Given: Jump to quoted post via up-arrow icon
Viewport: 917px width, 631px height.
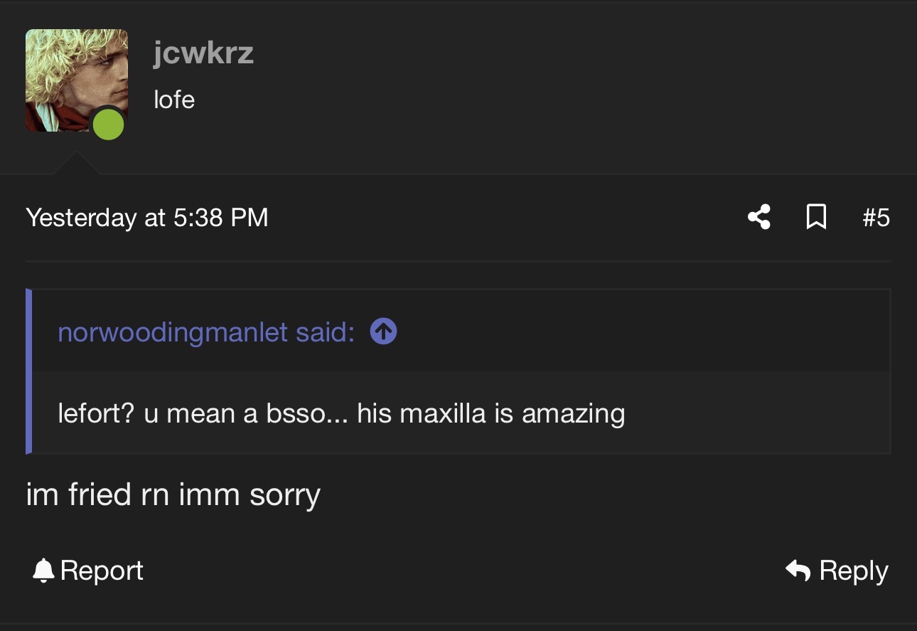Looking at the screenshot, I should pos(384,332).
